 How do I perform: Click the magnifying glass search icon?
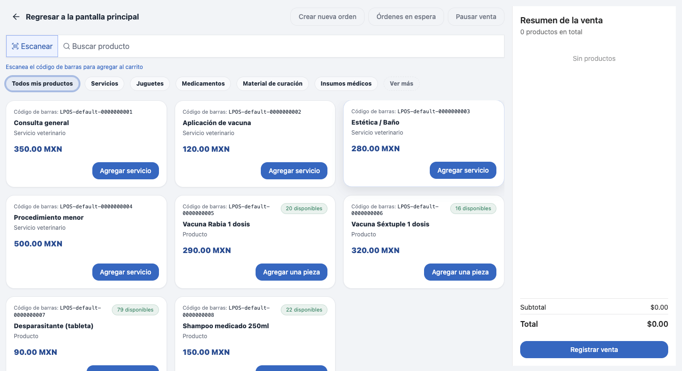click(x=67, y=46)
